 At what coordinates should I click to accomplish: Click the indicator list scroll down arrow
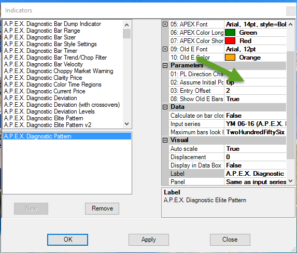126,124
